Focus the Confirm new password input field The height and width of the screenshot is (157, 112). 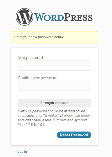coord(54,86)
